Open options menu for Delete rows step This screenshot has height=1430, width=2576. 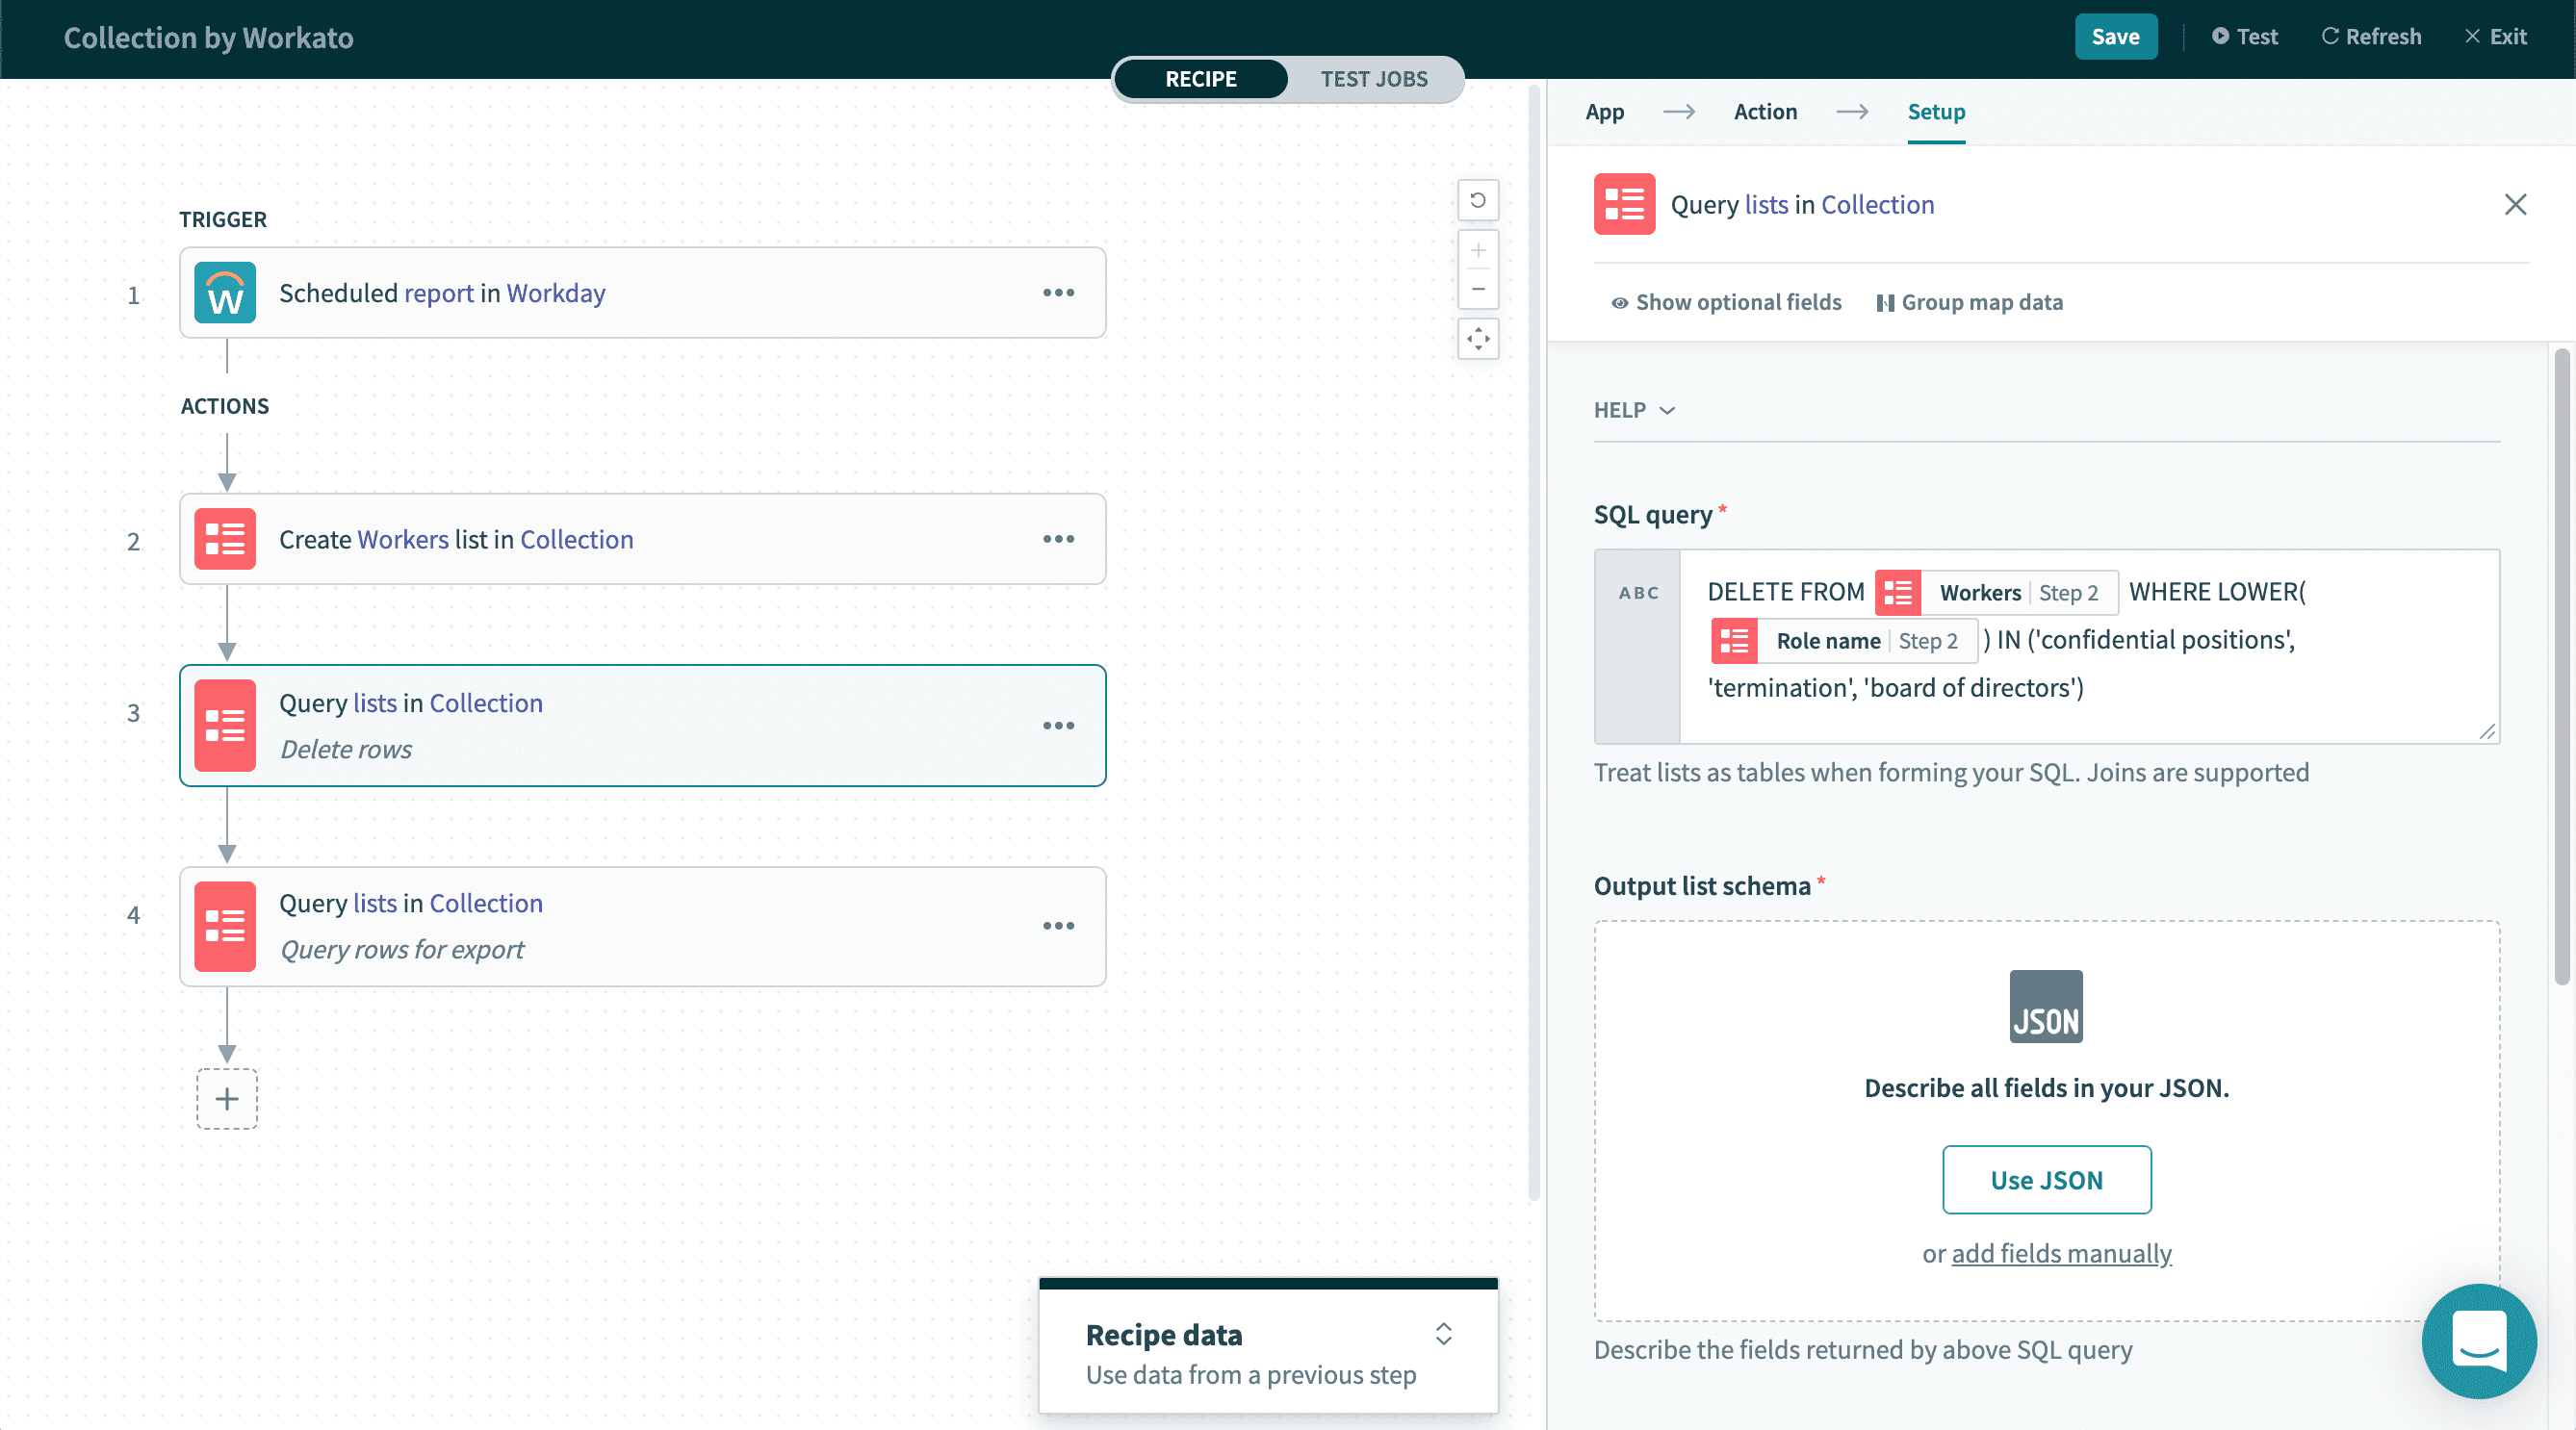[x=1058, y=726]
